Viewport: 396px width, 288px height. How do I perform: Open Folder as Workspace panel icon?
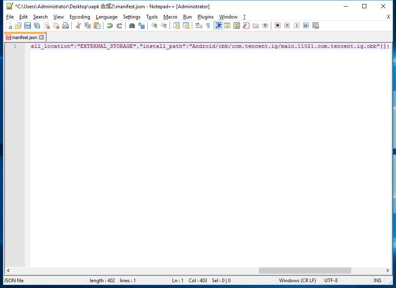256,26
